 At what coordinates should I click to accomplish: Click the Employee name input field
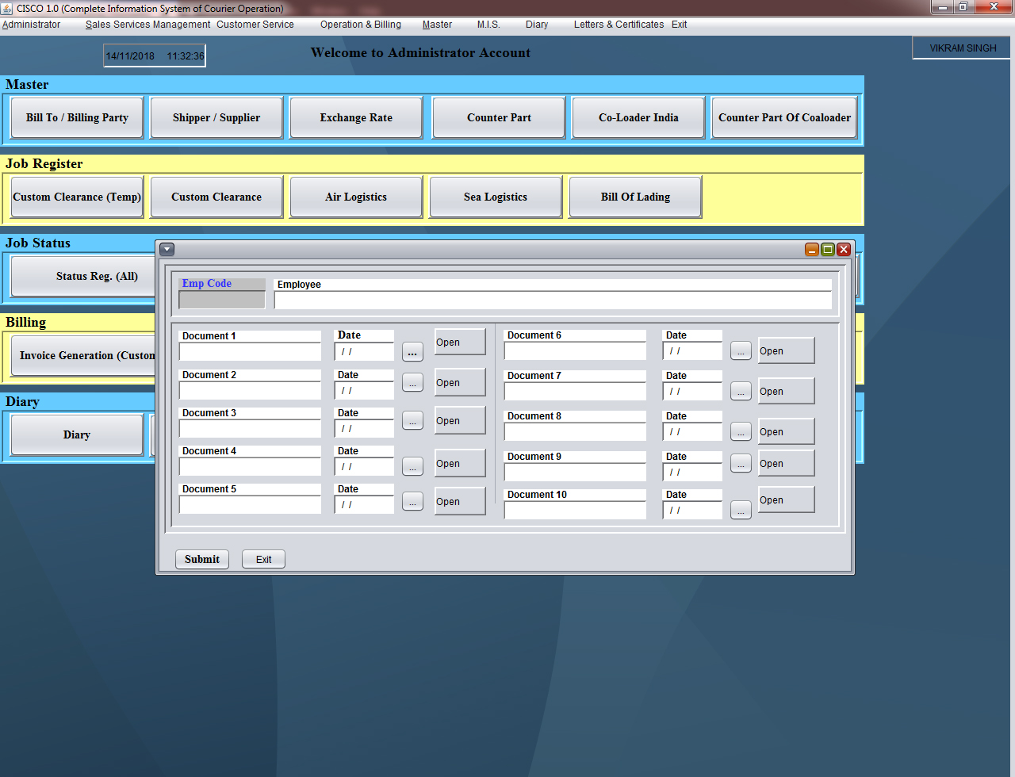click(x=553, y=300)
